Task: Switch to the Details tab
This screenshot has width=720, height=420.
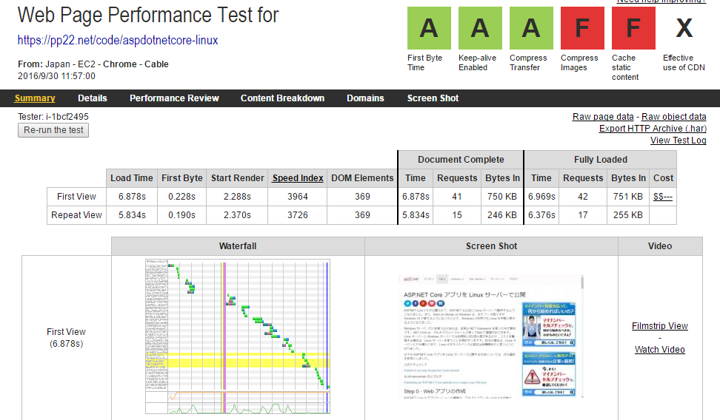Action: [93, 98]
